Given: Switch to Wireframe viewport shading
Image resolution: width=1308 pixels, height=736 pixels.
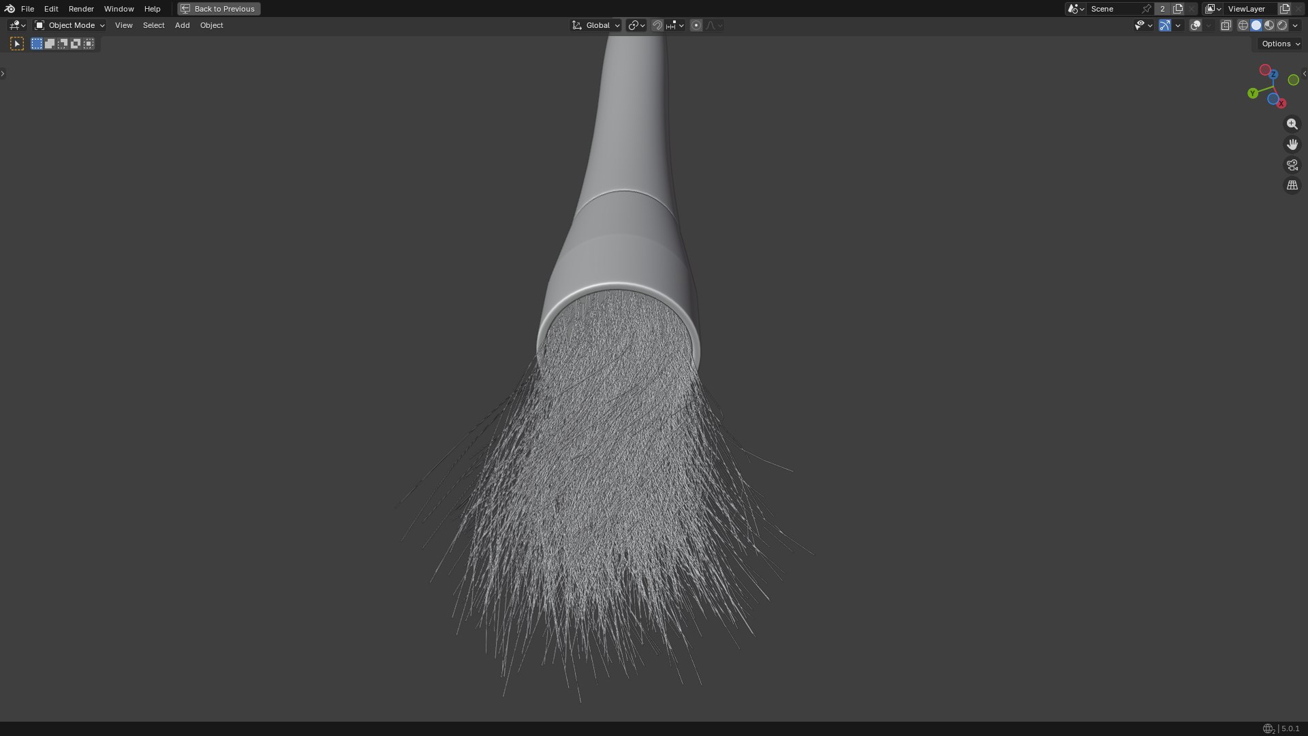Looking at the screenshot, I should pyautogui.click(x=1243, y=25).
